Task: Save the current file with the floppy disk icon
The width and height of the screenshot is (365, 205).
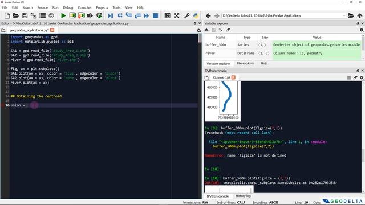Action: tap(25, 15)
